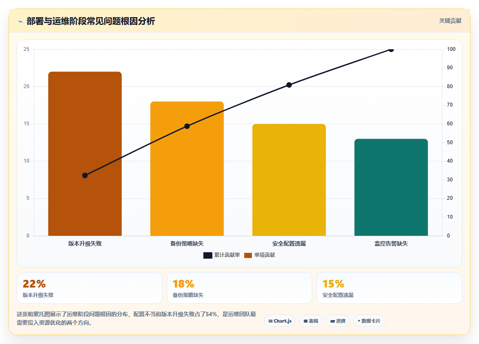
Task: Click the cumulative point on 备份策略缺失
Action: click(x=187, y=126)
